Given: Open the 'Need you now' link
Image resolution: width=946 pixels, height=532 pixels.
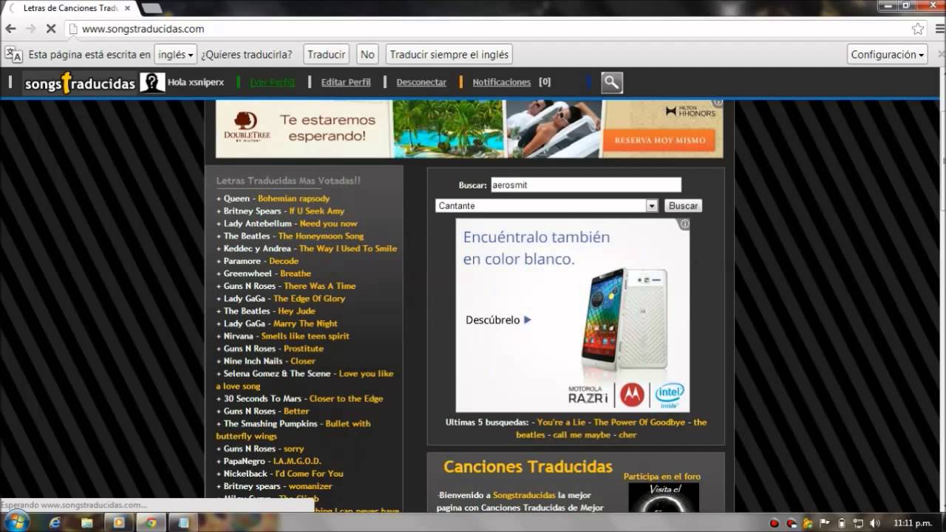Looking at the screenshot, I should pyautogui.click(x=328, y=223).
